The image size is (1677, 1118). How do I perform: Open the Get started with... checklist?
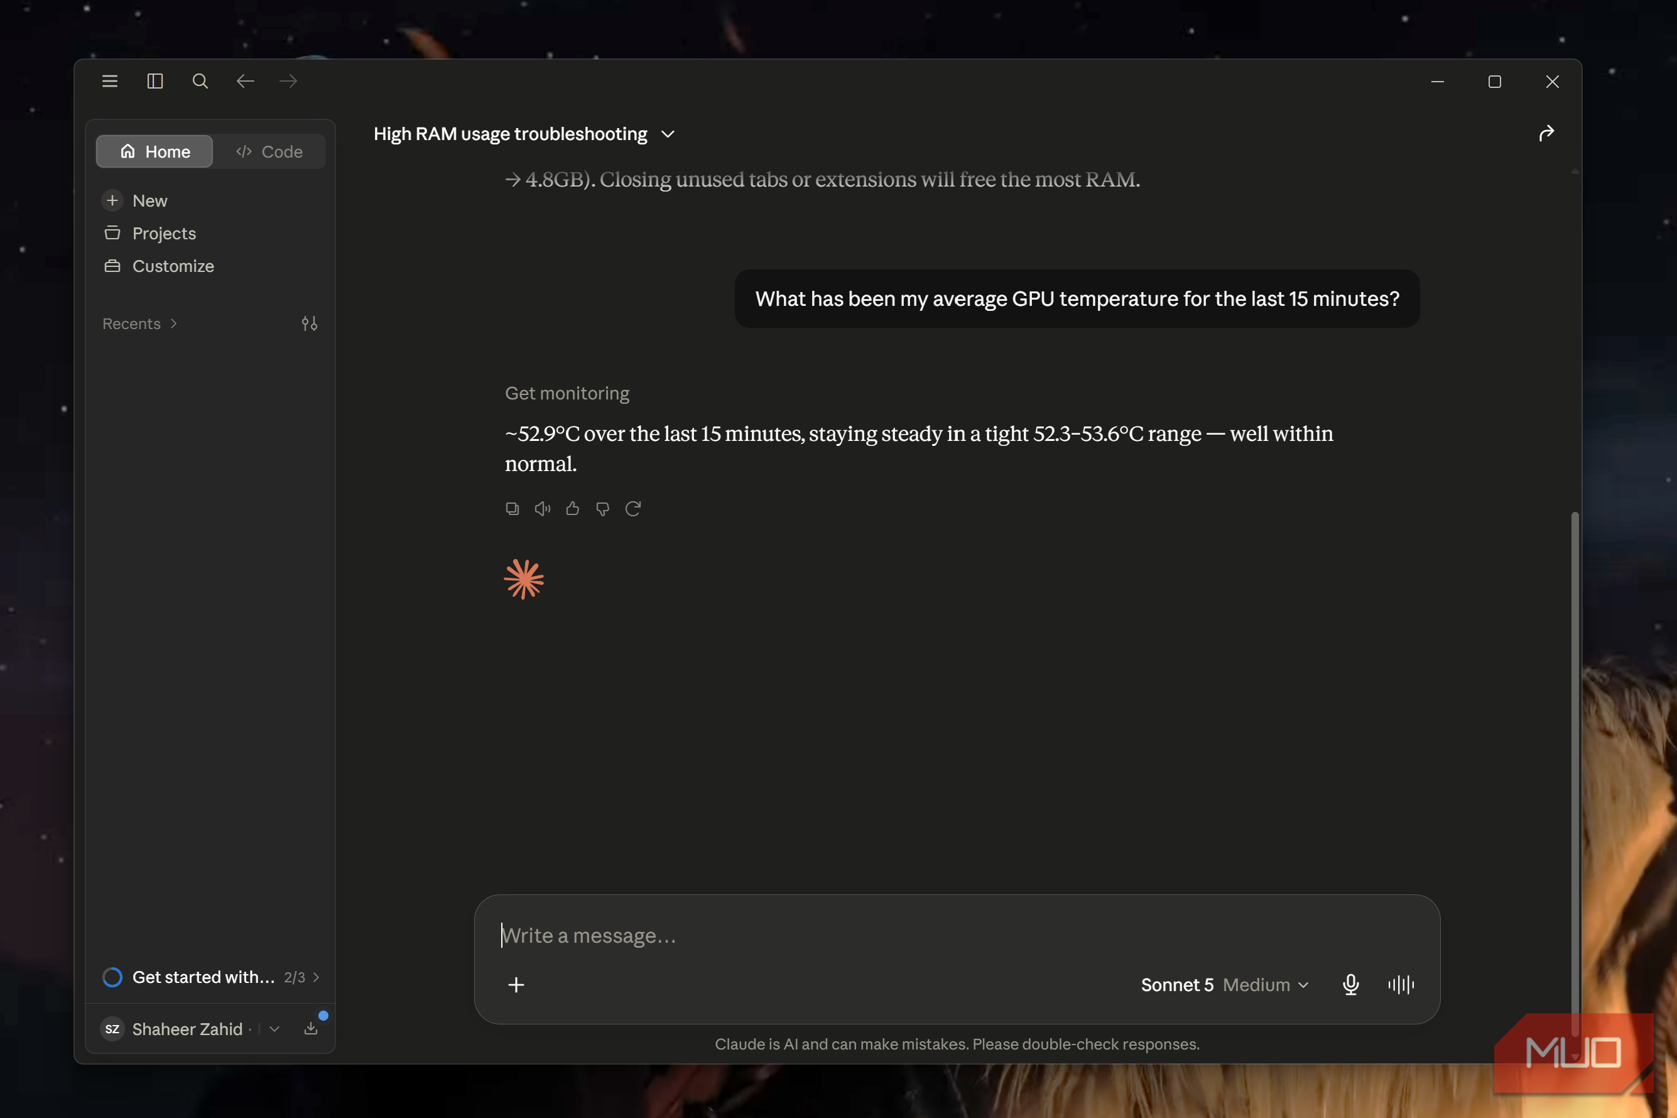(x=212, y=977)
